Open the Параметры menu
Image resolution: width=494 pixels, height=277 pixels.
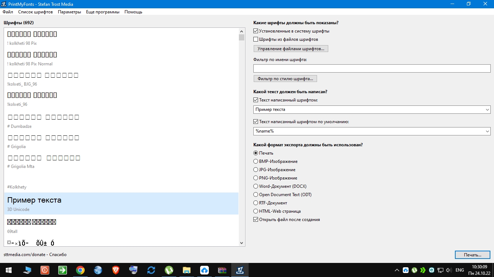[69, 12]
